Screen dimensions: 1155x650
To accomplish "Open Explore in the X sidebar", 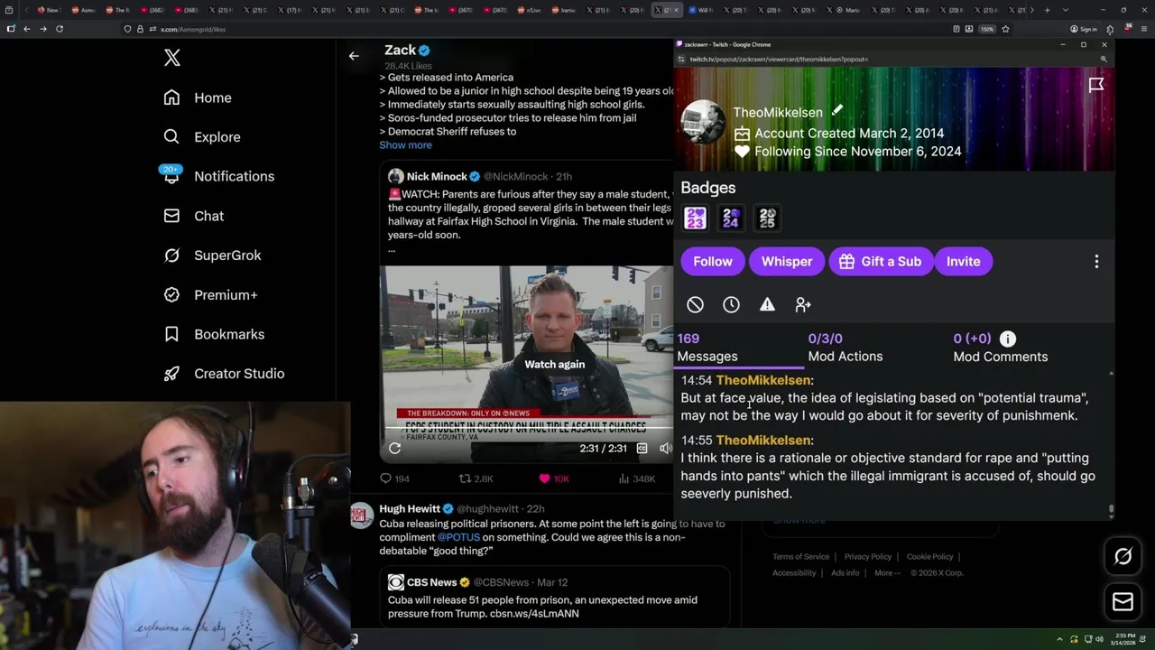I will [x=202, y=137].
